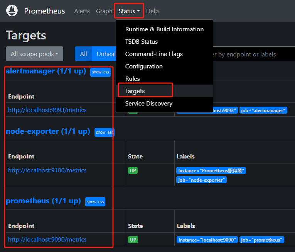This screenshot has width=295, height=252.
Task: Select Targets from Status menu
Action: pos(164,91)
